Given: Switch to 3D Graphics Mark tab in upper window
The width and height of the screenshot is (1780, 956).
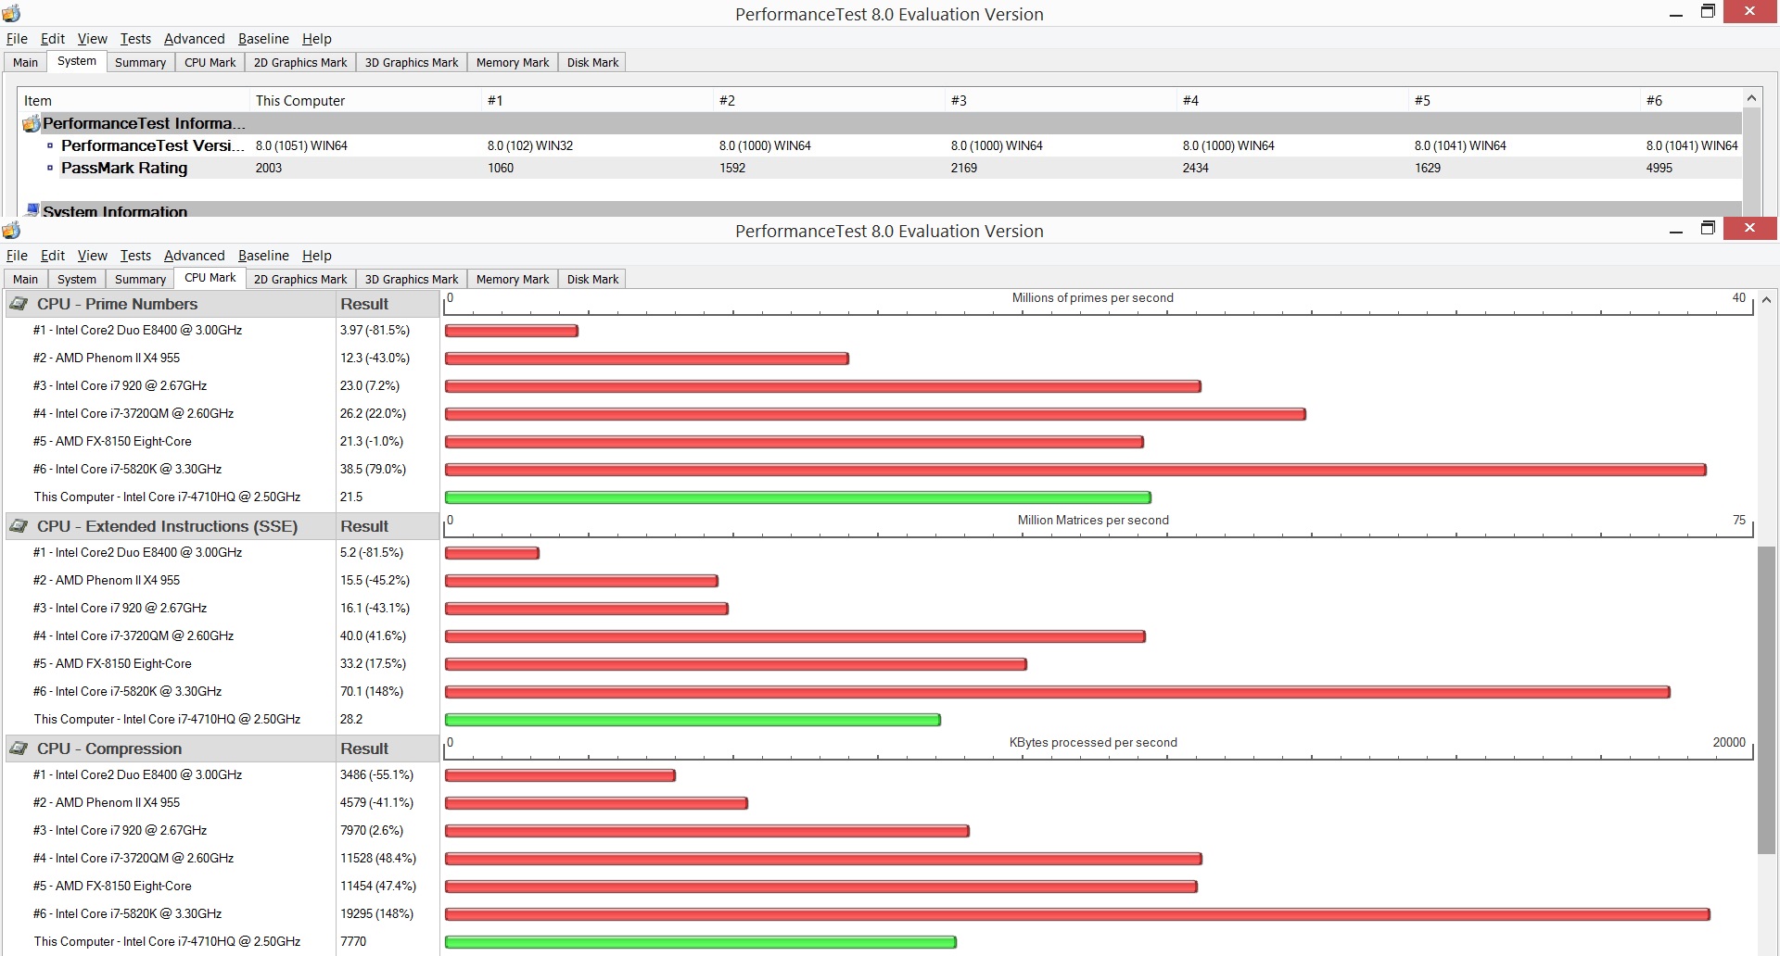Looking at the screenshot, I should click(412, 62).
